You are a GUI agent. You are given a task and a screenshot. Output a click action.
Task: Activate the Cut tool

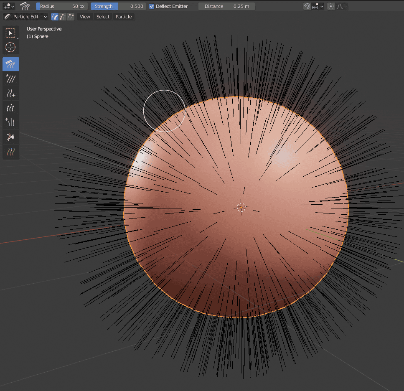[x=11, y=137]
